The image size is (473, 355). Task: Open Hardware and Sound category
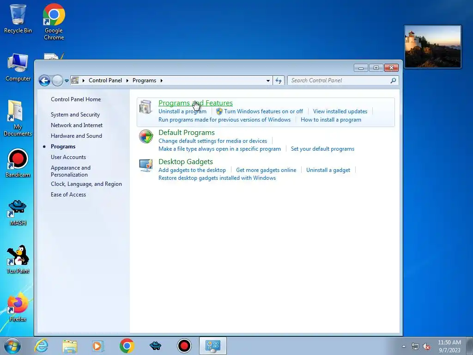click(76, 136)
